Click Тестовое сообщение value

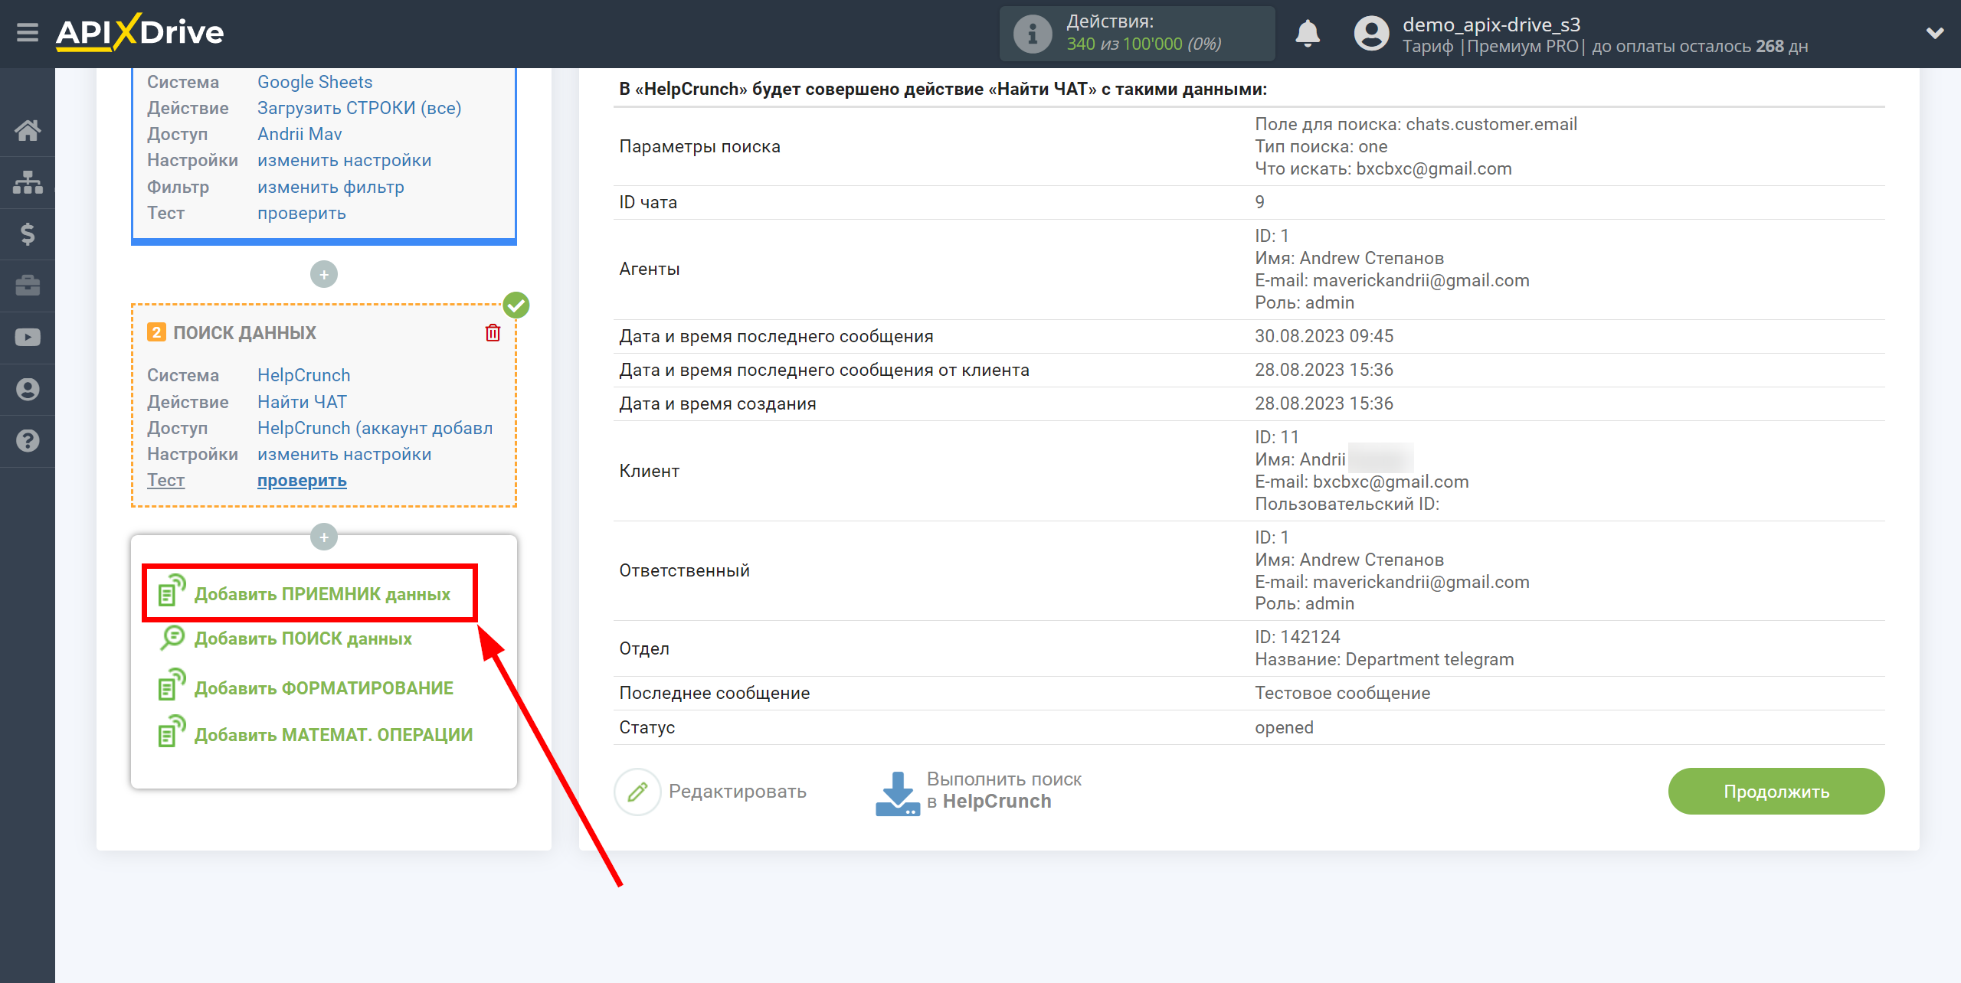click(x=1342, y=693)
